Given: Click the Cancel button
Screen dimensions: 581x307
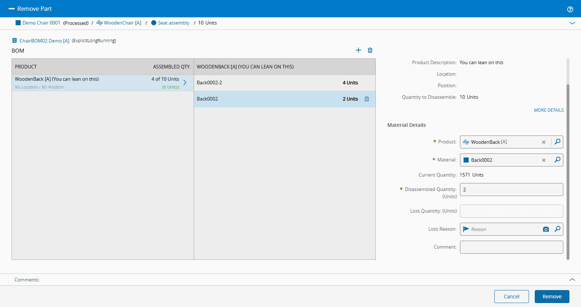Looking at the screenshot, I should coord(511,297).
